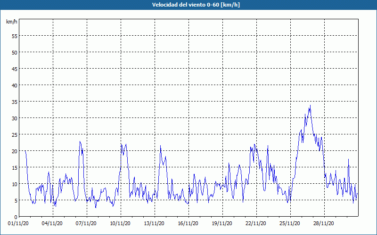Click the highest wind peak near 34 km/h
This screenshot has height=235, width=377.
(310, 105)
